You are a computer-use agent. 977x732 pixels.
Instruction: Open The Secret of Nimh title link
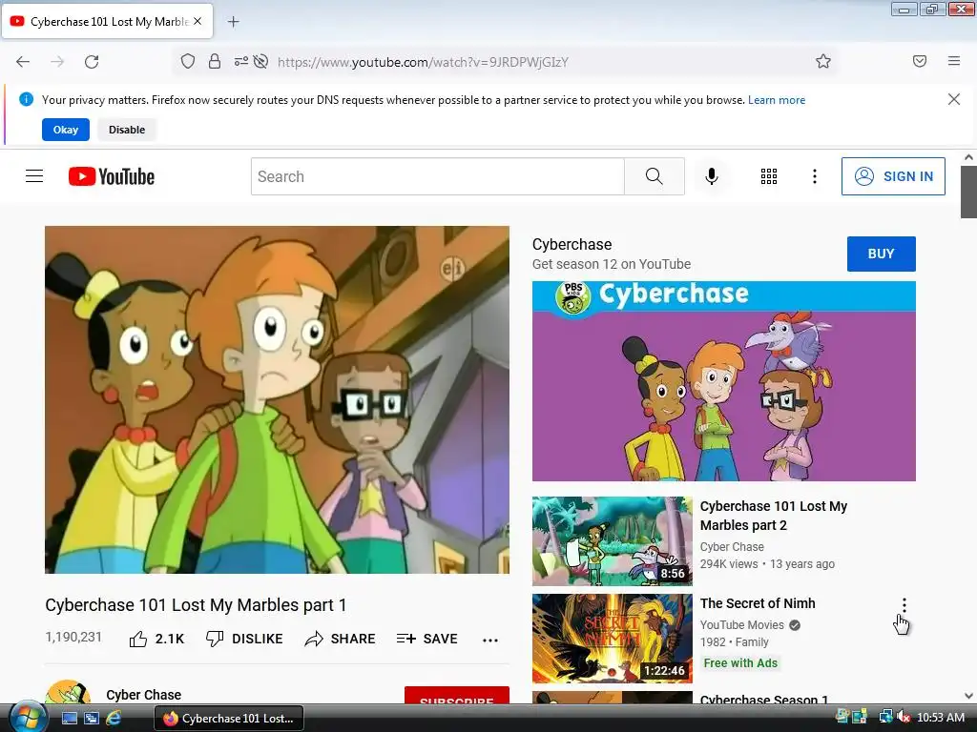click(757, 603)
